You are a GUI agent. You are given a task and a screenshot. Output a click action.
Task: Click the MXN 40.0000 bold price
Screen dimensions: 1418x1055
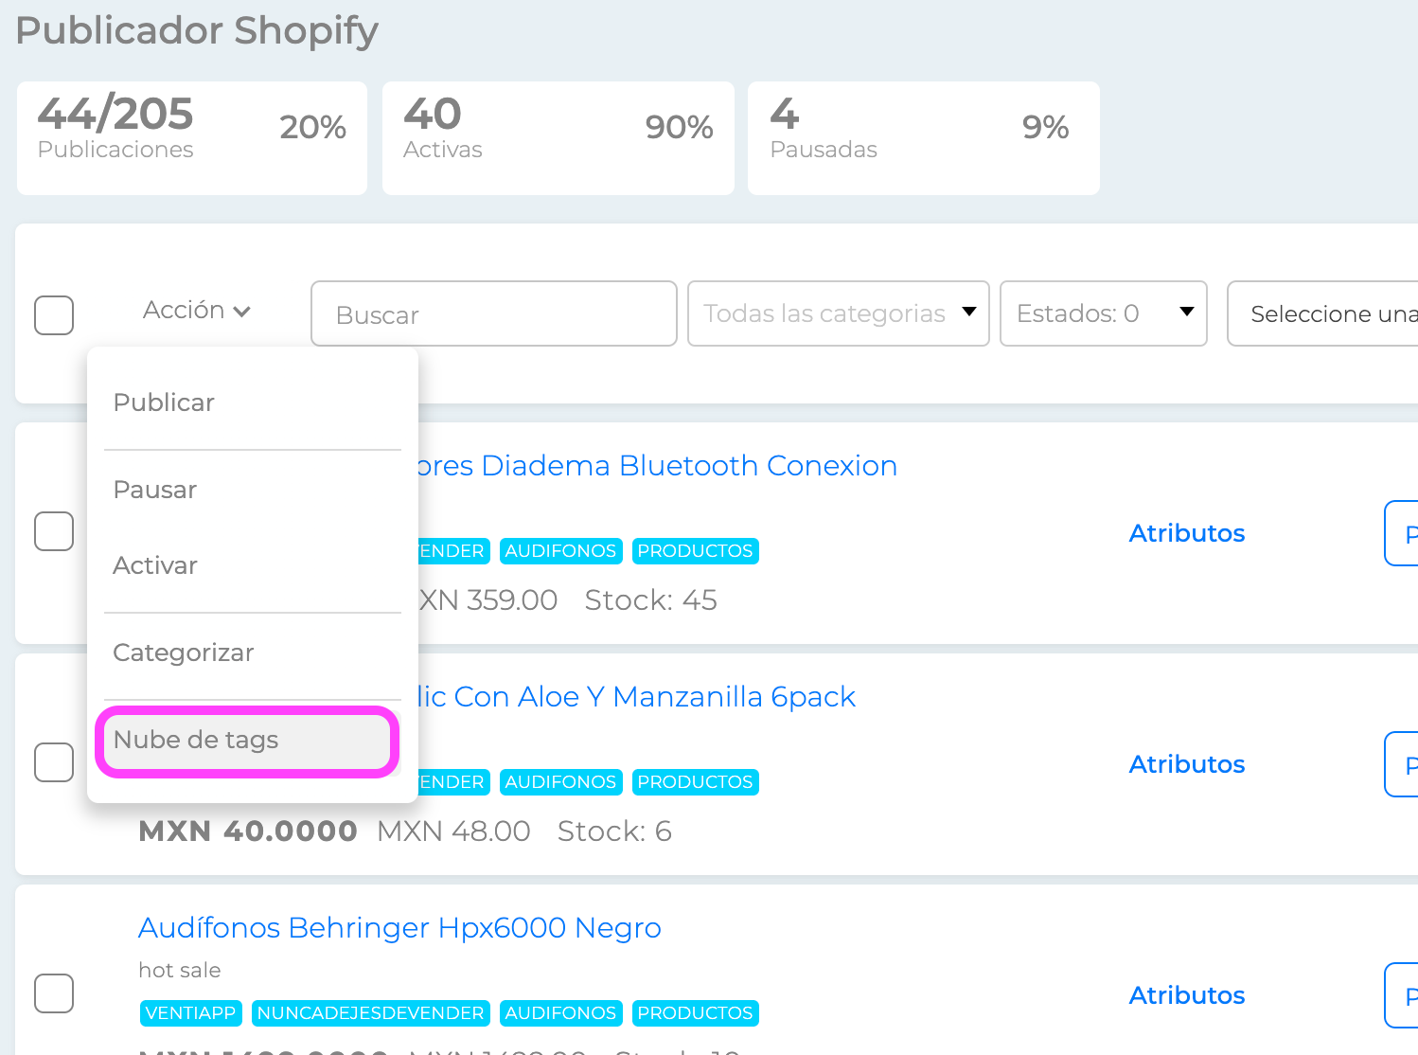[x=248, y=831]
